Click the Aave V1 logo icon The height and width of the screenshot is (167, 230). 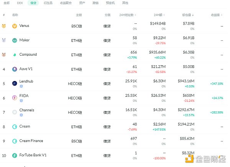tap(15, 69)
